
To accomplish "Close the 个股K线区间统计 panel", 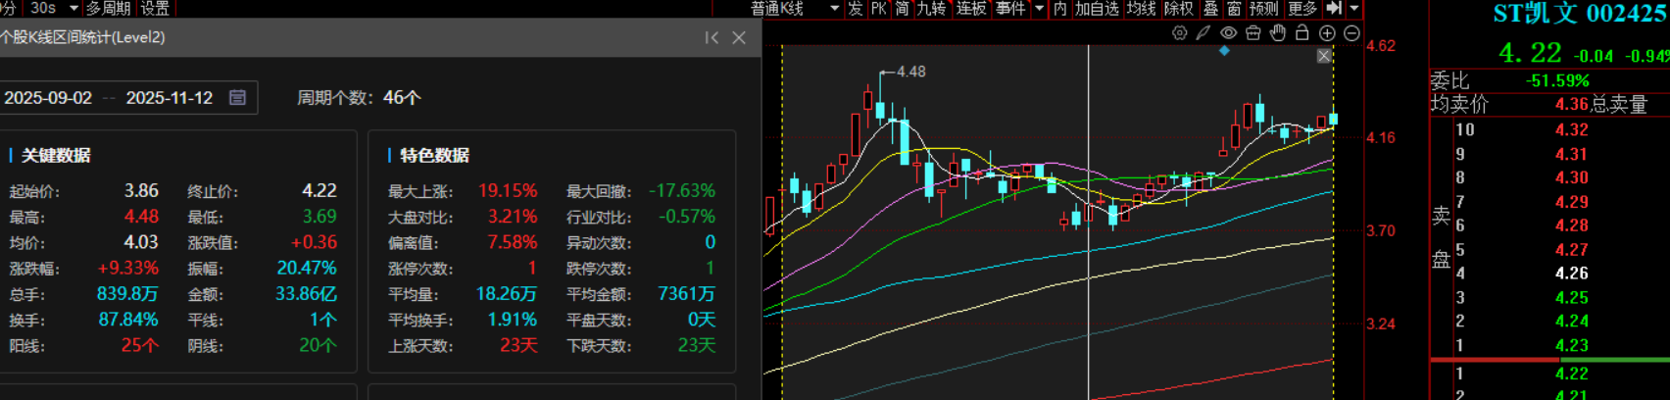I will tap(739, 37).
